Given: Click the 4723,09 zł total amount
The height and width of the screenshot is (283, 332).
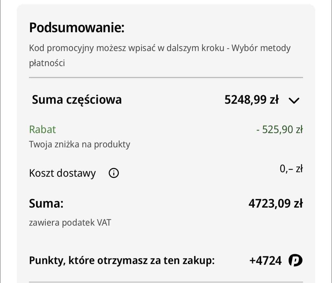Looking at the screenshot, I should [276, 203].
